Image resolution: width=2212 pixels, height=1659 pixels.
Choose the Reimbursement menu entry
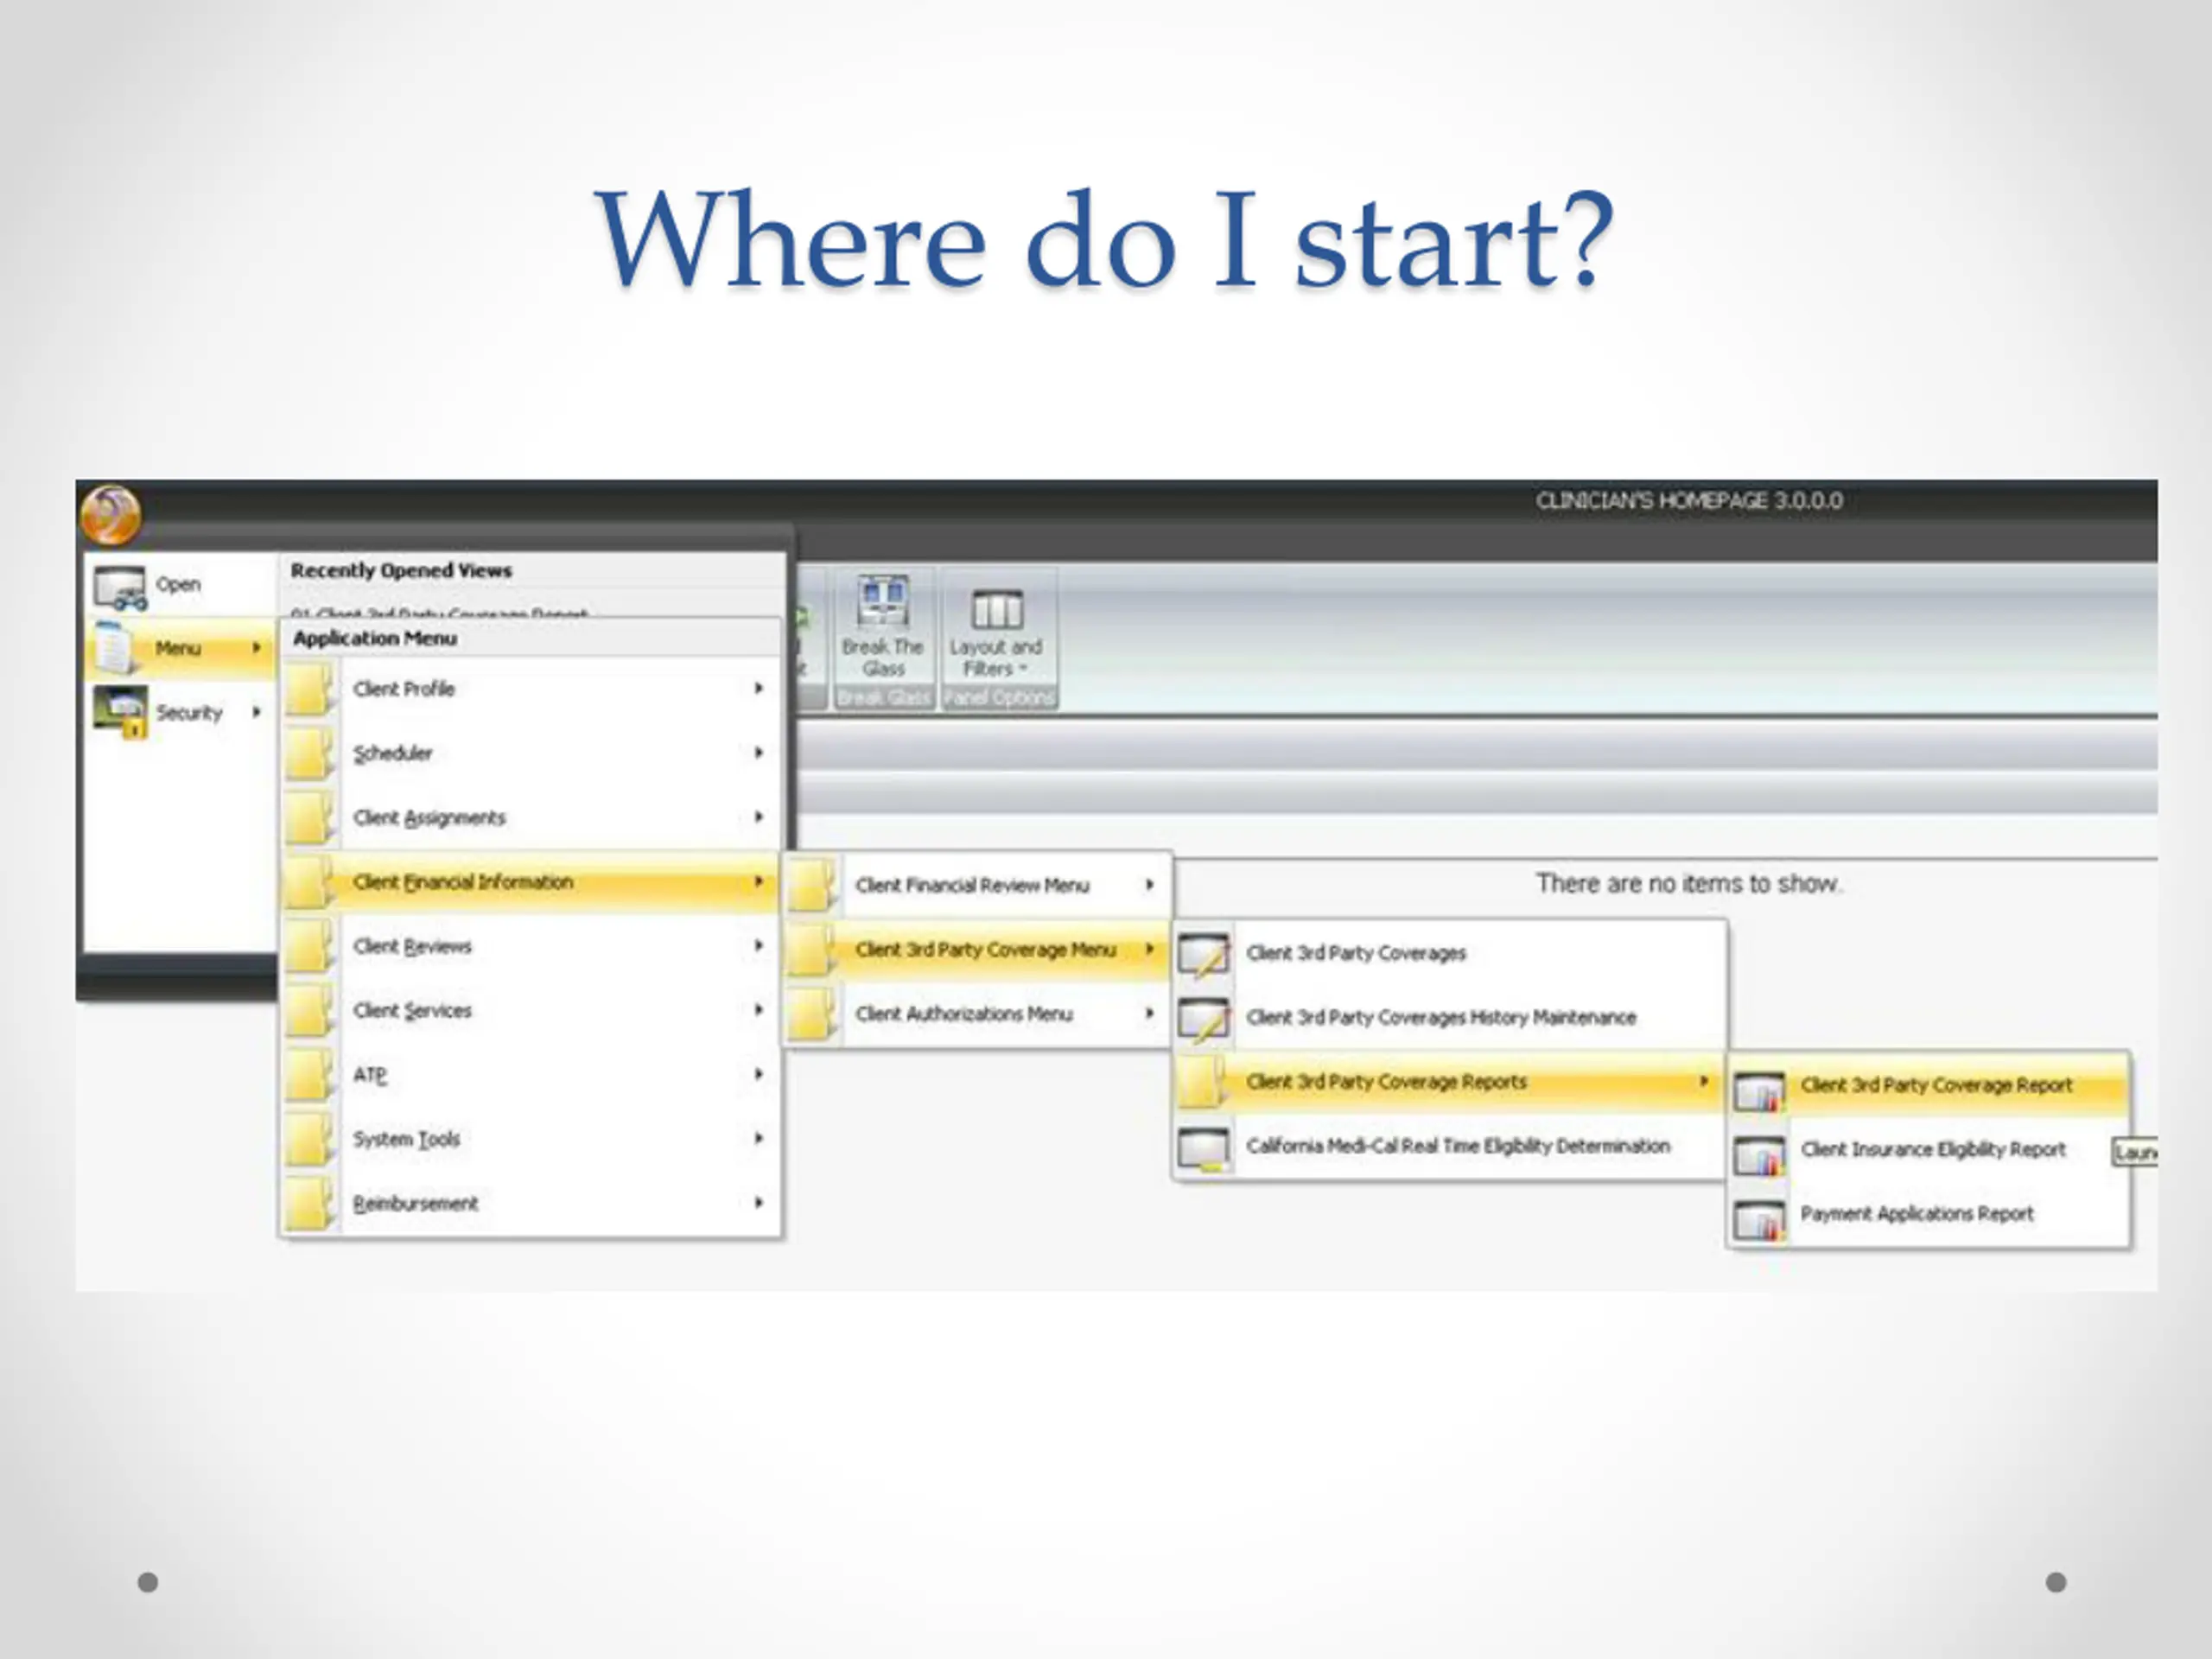pos(415,1203)
